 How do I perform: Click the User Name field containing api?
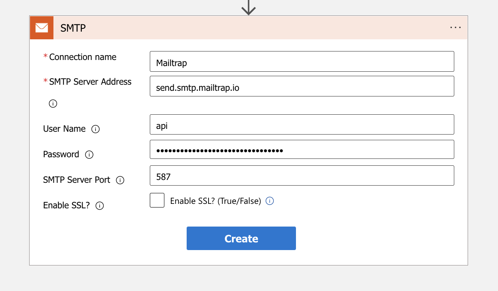tap(302, 124)
